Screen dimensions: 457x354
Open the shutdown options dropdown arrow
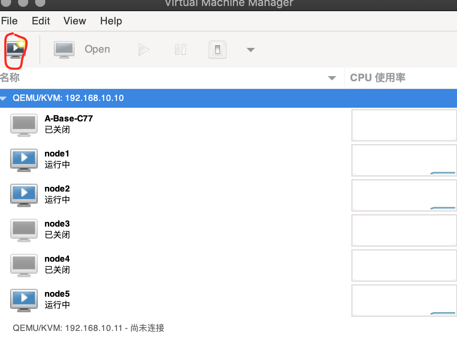251,50
